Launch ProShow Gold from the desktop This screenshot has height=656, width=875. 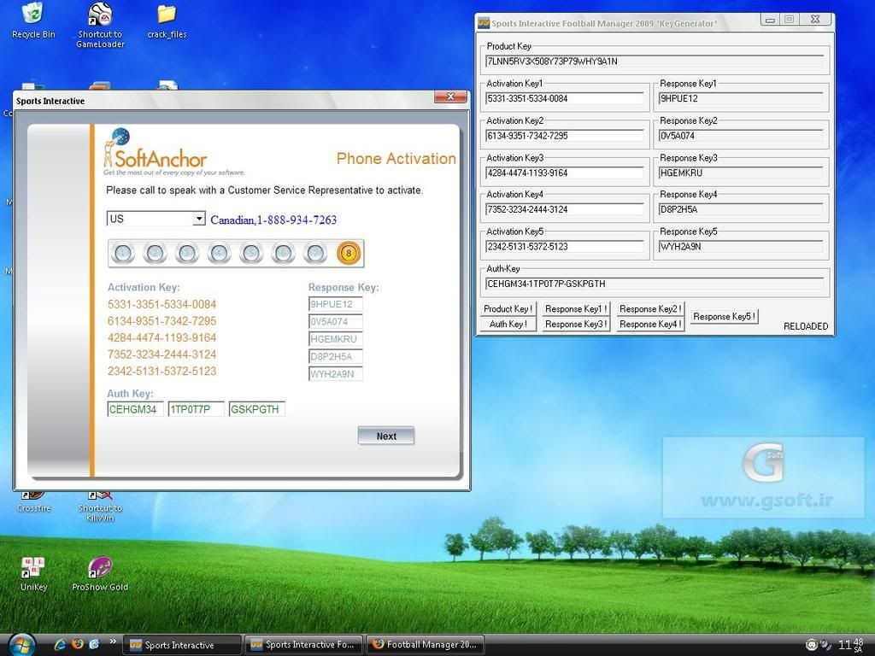click(100, 567)
